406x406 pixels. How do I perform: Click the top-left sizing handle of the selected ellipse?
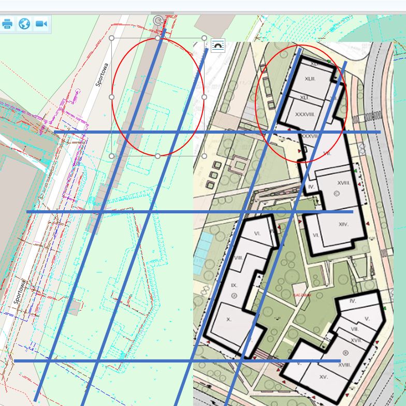tap(112, 38)
